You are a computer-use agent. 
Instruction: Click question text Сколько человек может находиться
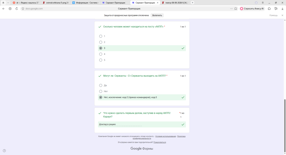click(x=133, y=27)
